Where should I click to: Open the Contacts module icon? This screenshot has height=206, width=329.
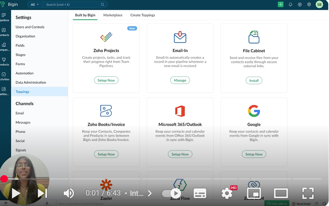point(4,30)
